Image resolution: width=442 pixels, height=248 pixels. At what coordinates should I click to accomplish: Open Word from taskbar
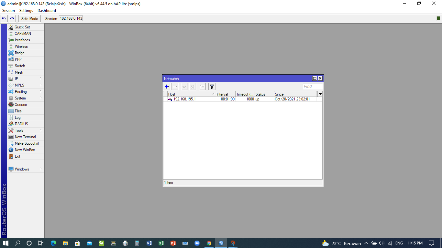point(149,243)
